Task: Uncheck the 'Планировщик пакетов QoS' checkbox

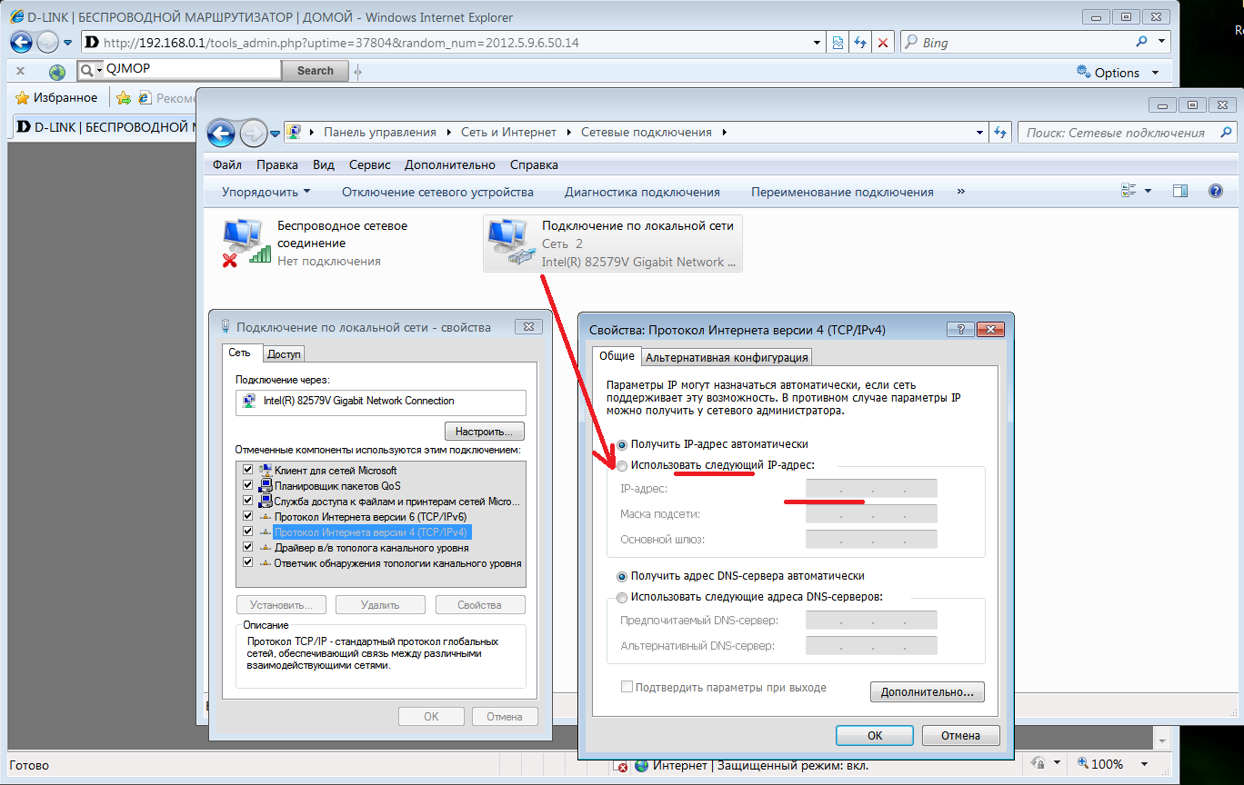Action: pyautogui.click(x=247, y=485)
